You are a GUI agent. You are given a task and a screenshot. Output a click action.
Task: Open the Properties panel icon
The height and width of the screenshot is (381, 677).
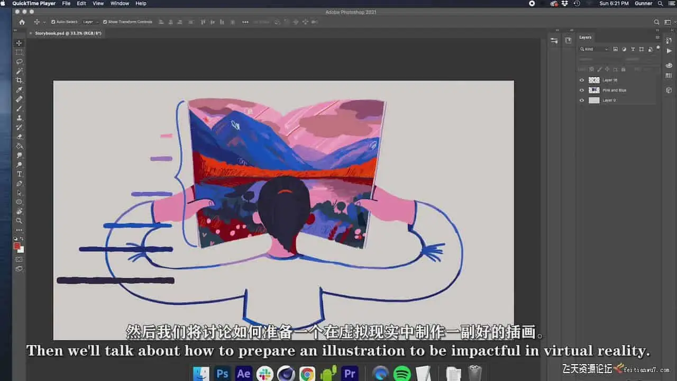[x=554, y=40]
